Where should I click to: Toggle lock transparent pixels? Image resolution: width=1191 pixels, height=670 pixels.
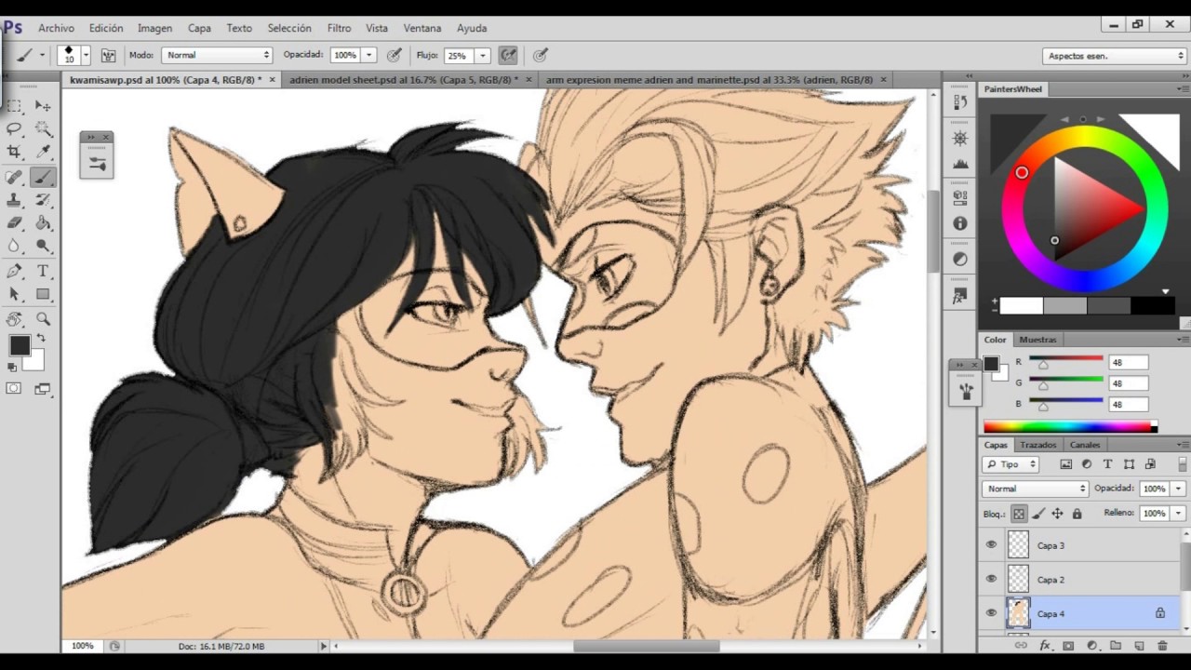point(1020,514)
